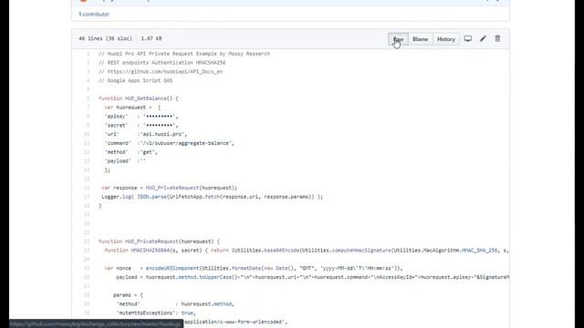Click the HUO_GetBalance function name

coord(146,98)
